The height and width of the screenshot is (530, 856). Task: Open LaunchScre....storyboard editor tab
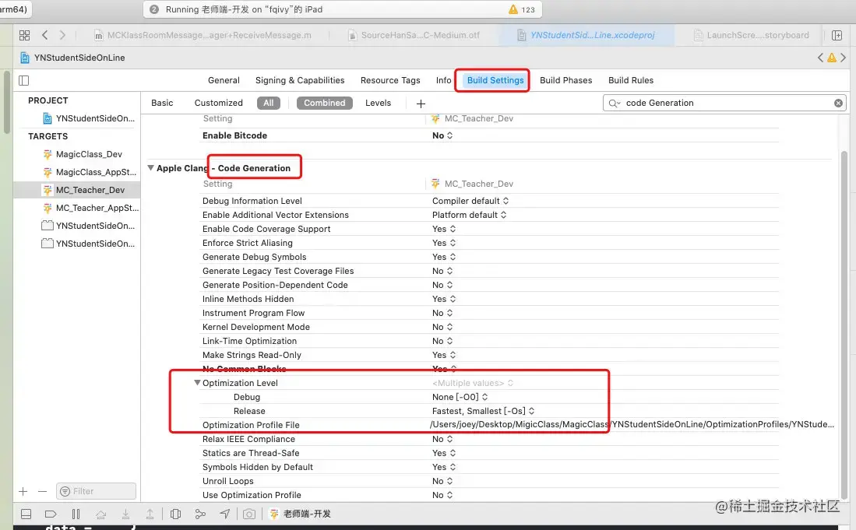coord(752,36)
